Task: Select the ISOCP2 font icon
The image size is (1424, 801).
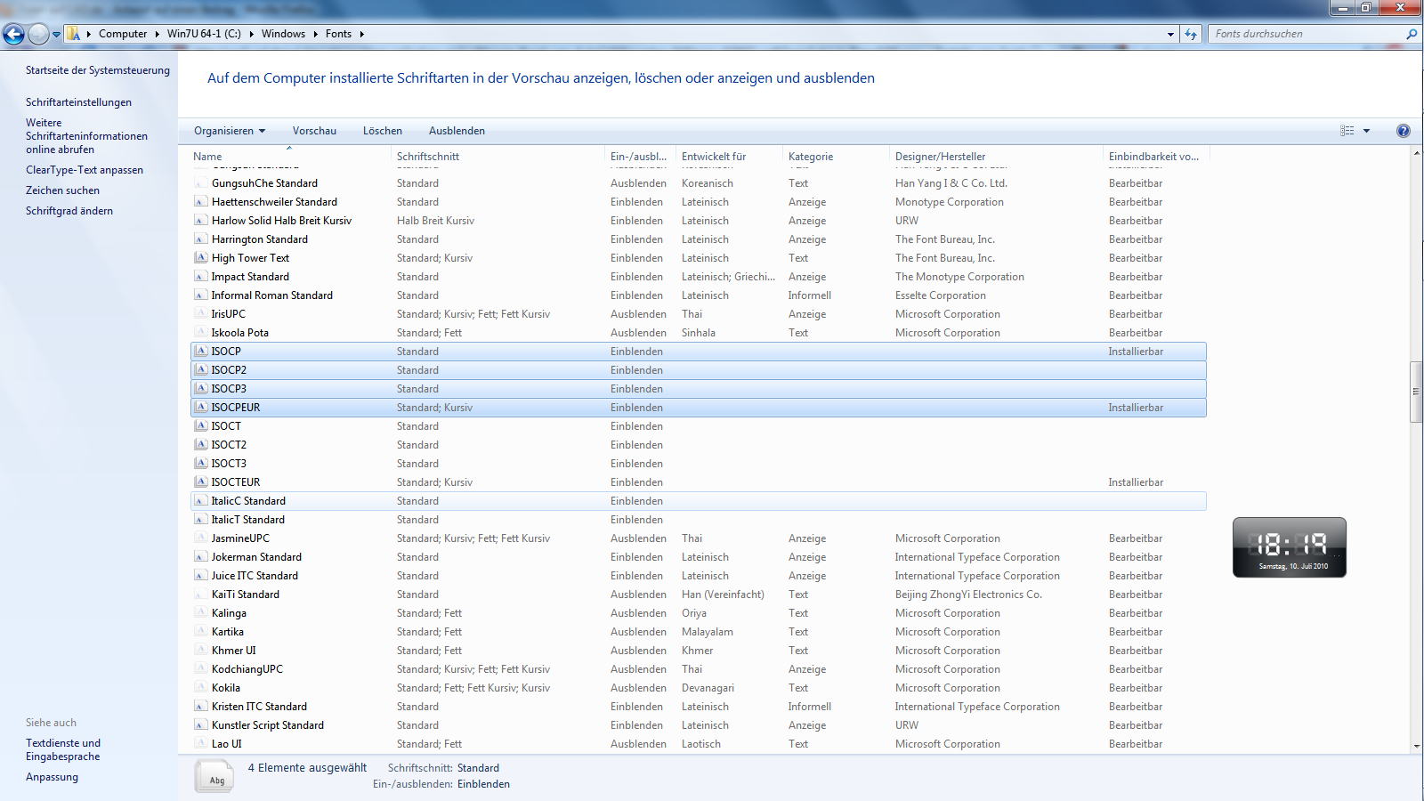Action: 201,369
